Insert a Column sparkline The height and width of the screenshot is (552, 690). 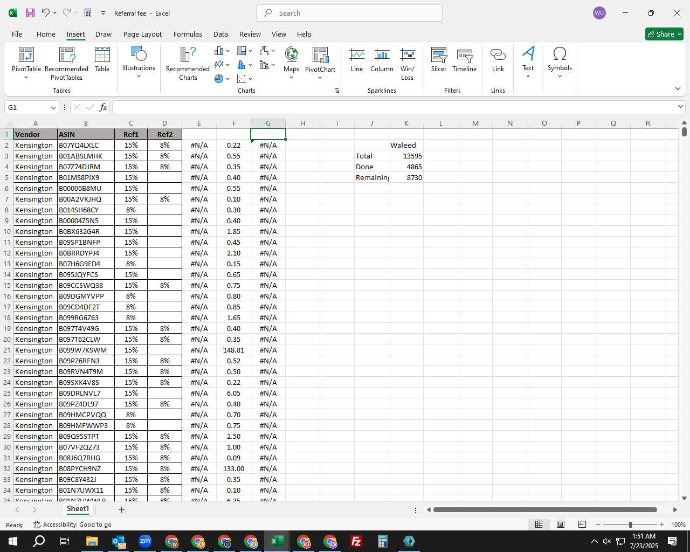[382, 59]
